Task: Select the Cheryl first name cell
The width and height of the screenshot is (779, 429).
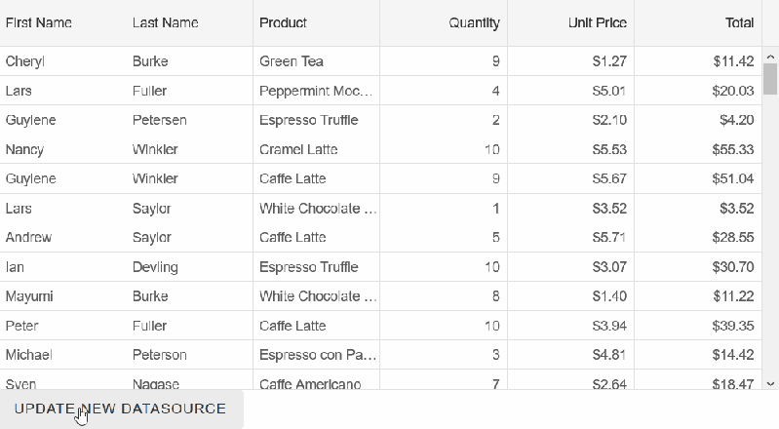Action: (25, 61)
